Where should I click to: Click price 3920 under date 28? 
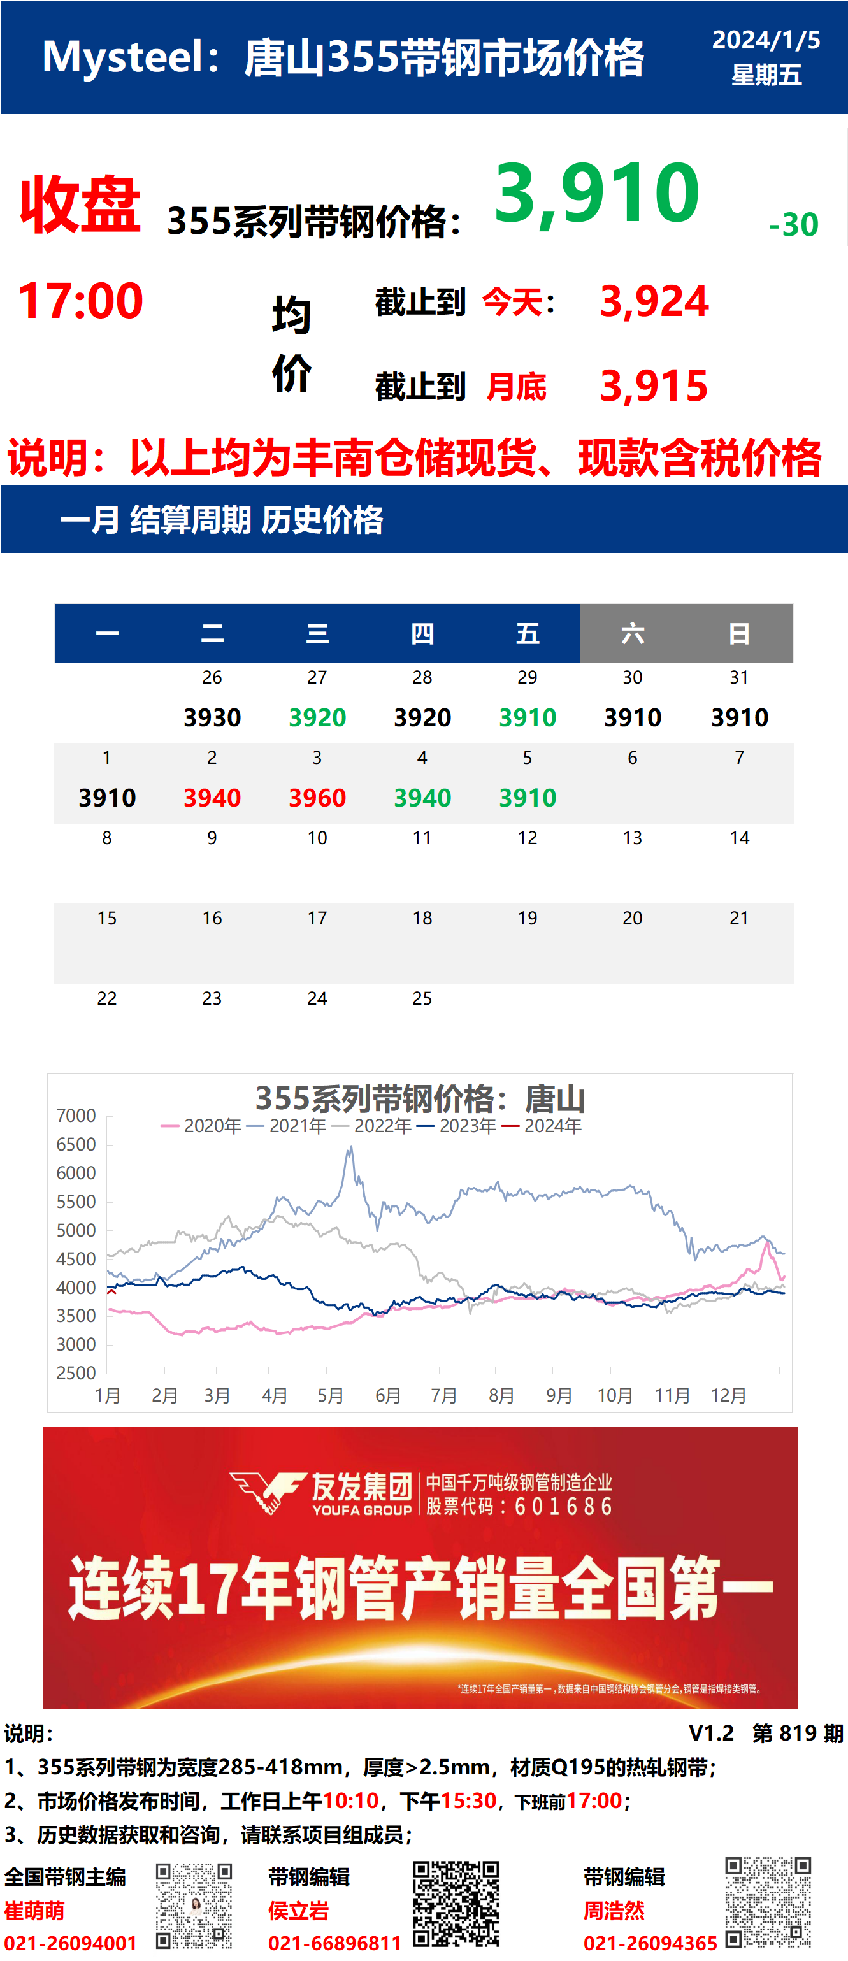click(422, 717)
